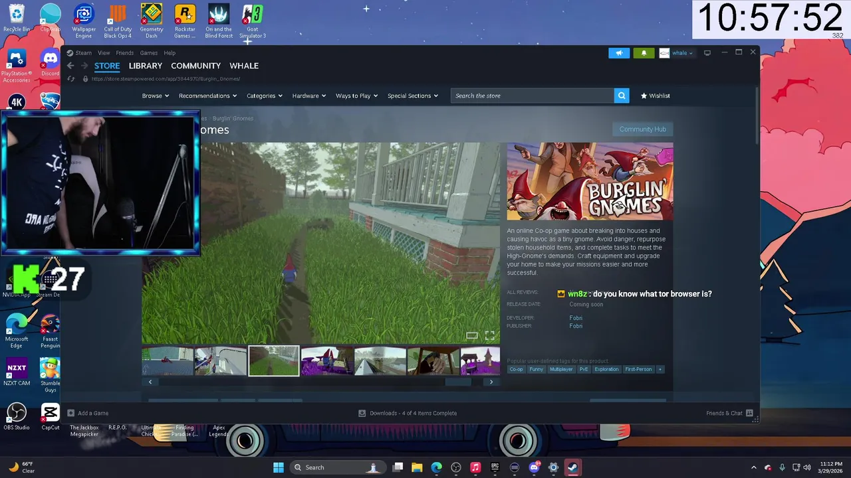This screenshot has width=851, height=478.
Task: Open Microsoft Edge desktop shortcut
Action: coord(17,331)
